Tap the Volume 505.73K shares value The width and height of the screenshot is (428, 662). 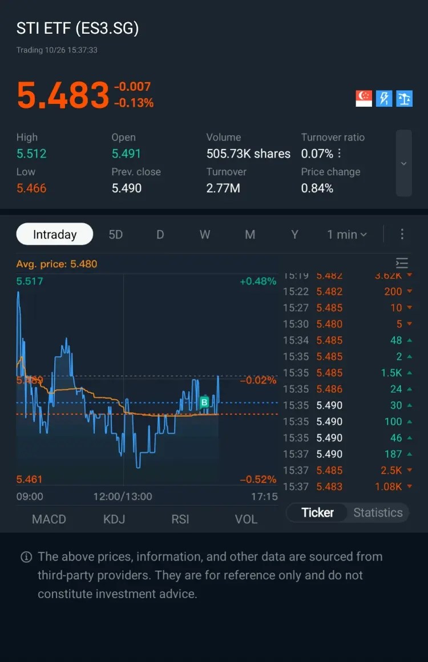coord(248,154)
